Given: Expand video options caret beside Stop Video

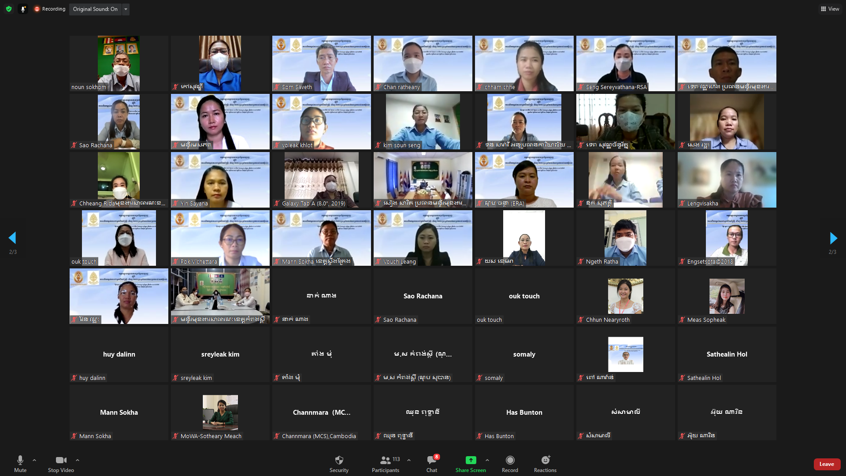Looking at the screenshot, I should tap(78, 460).
